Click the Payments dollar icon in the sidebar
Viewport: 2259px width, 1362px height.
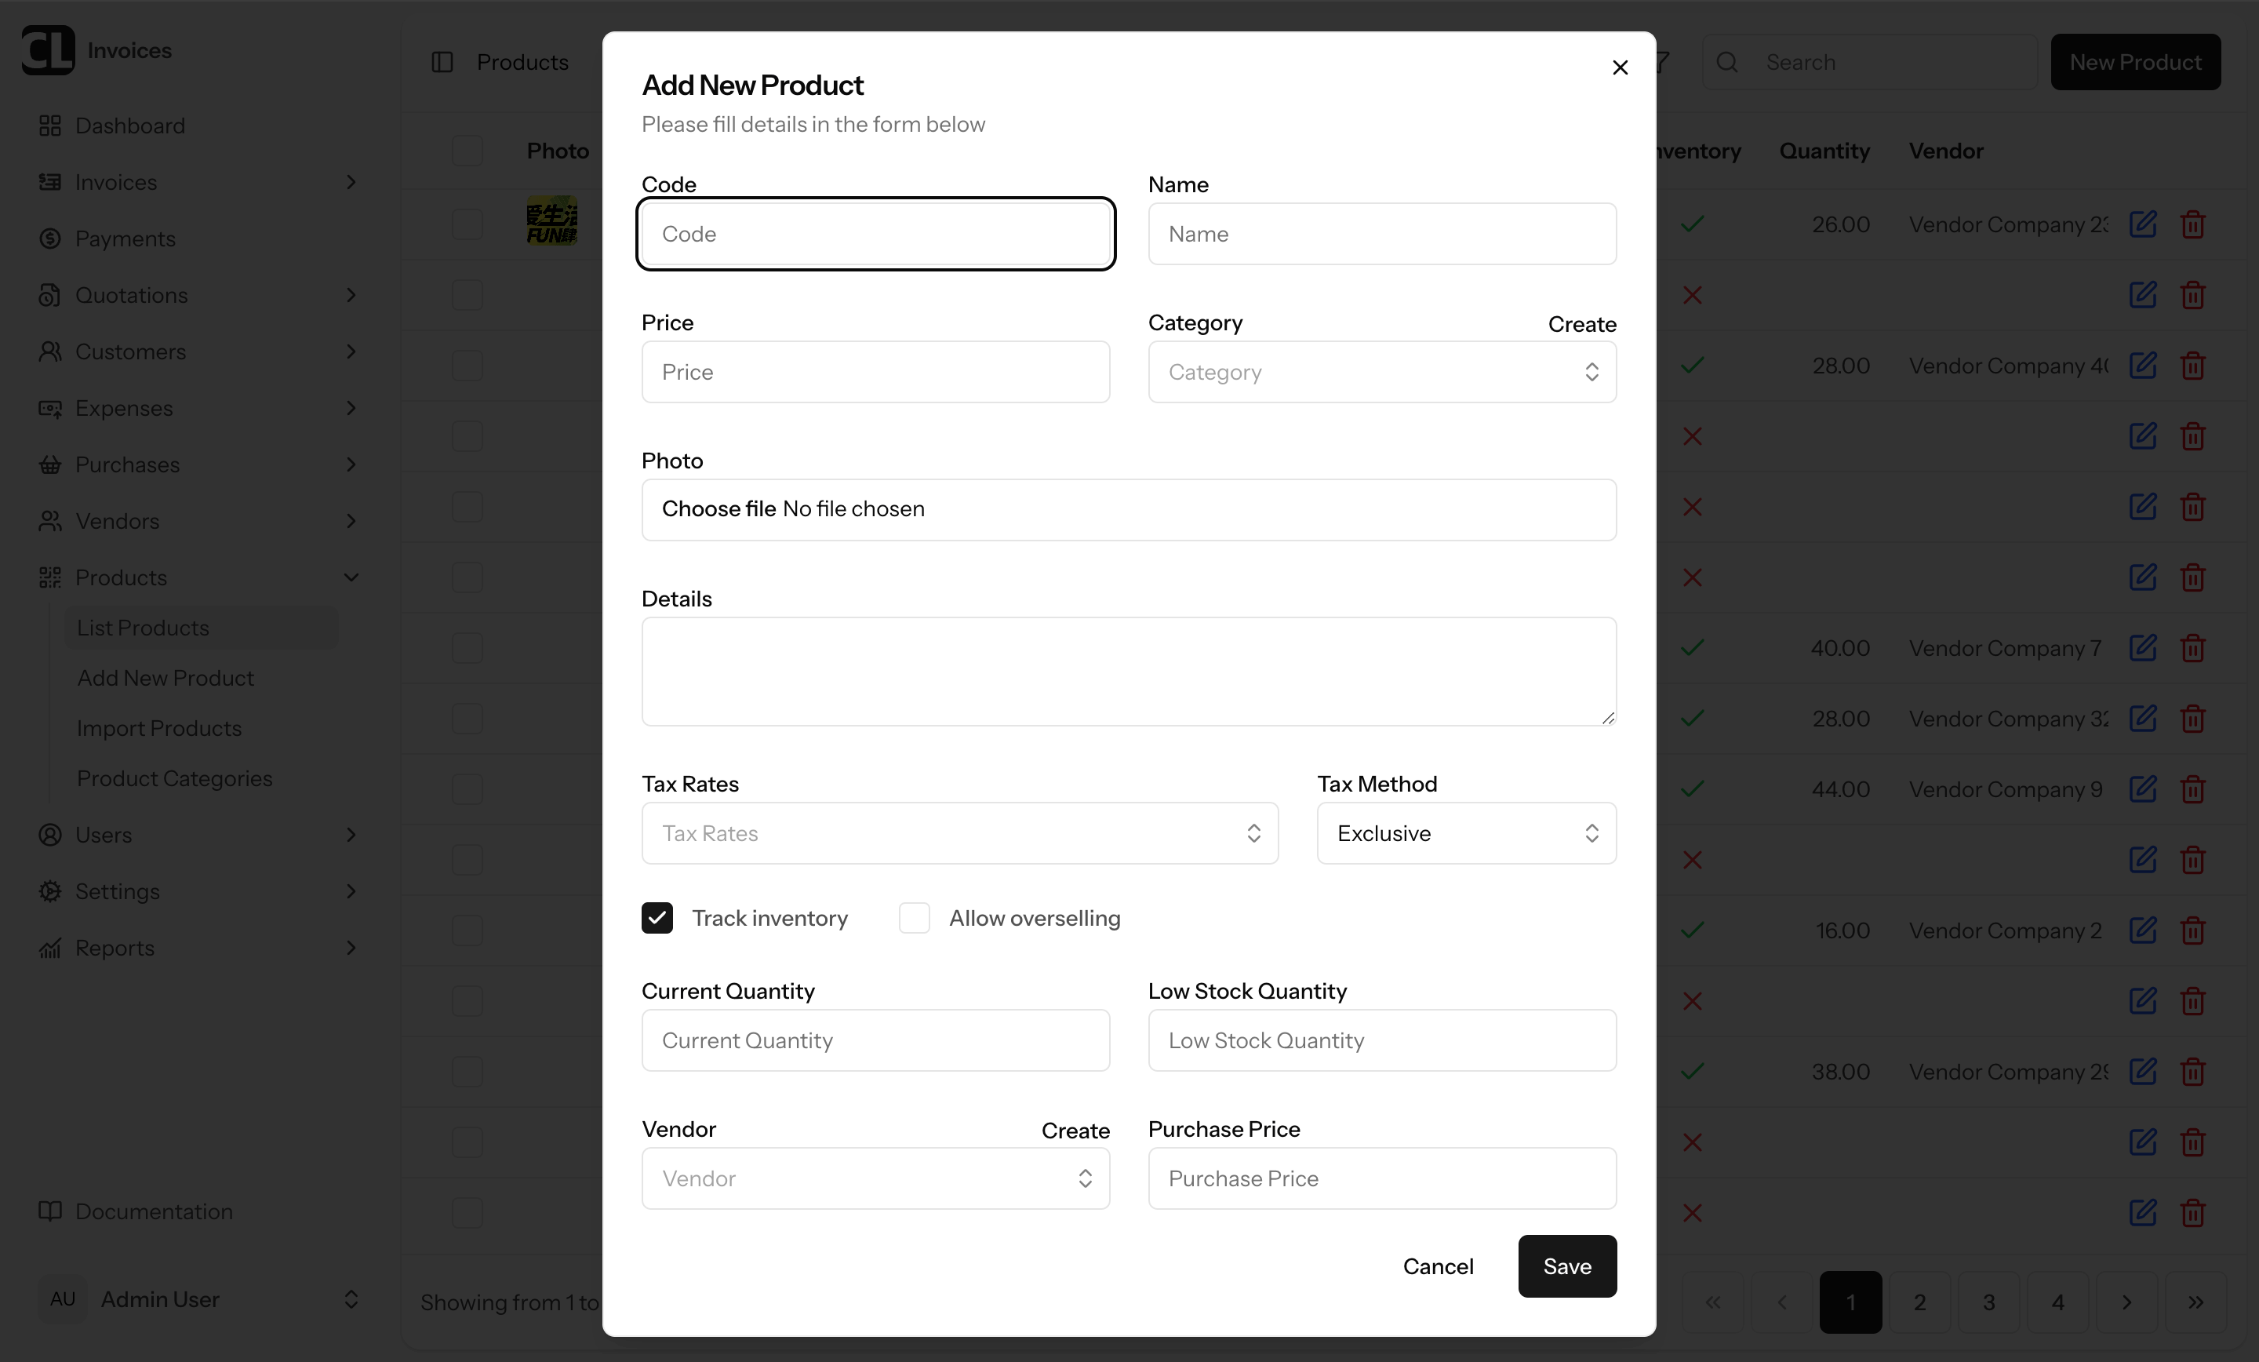coord(49,239)
